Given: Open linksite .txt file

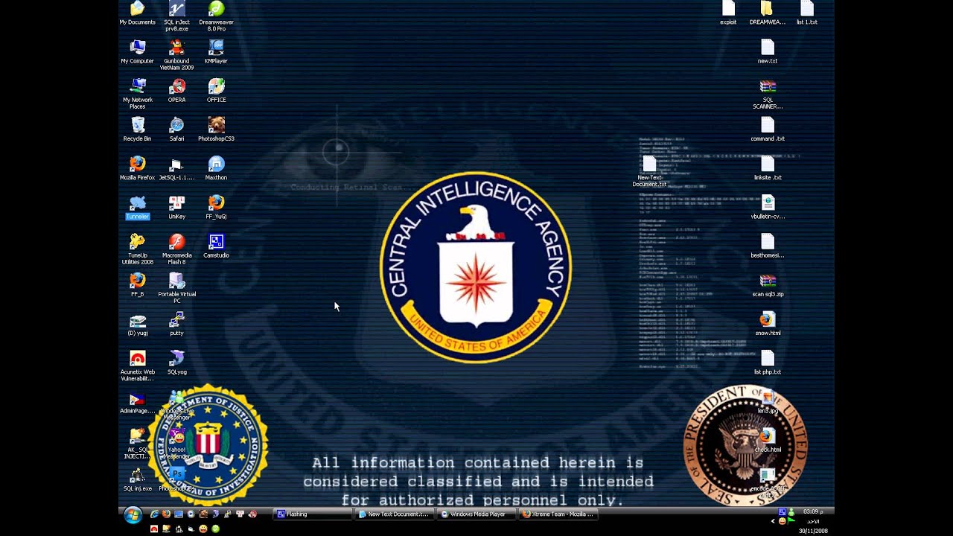Looking at the screenshot, I should (767, 168).
